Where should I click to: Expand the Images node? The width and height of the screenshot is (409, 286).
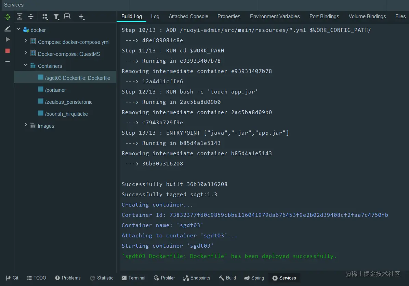tap(25, 125)
